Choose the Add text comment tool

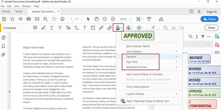pos(85,28)
